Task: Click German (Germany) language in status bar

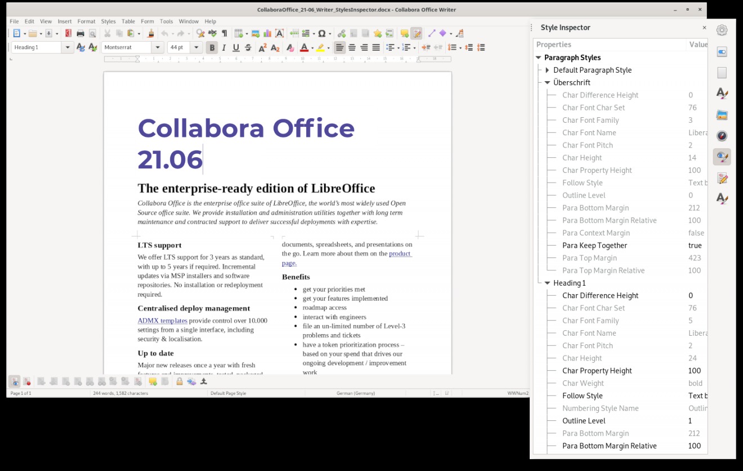Action: tap(355, 393)
